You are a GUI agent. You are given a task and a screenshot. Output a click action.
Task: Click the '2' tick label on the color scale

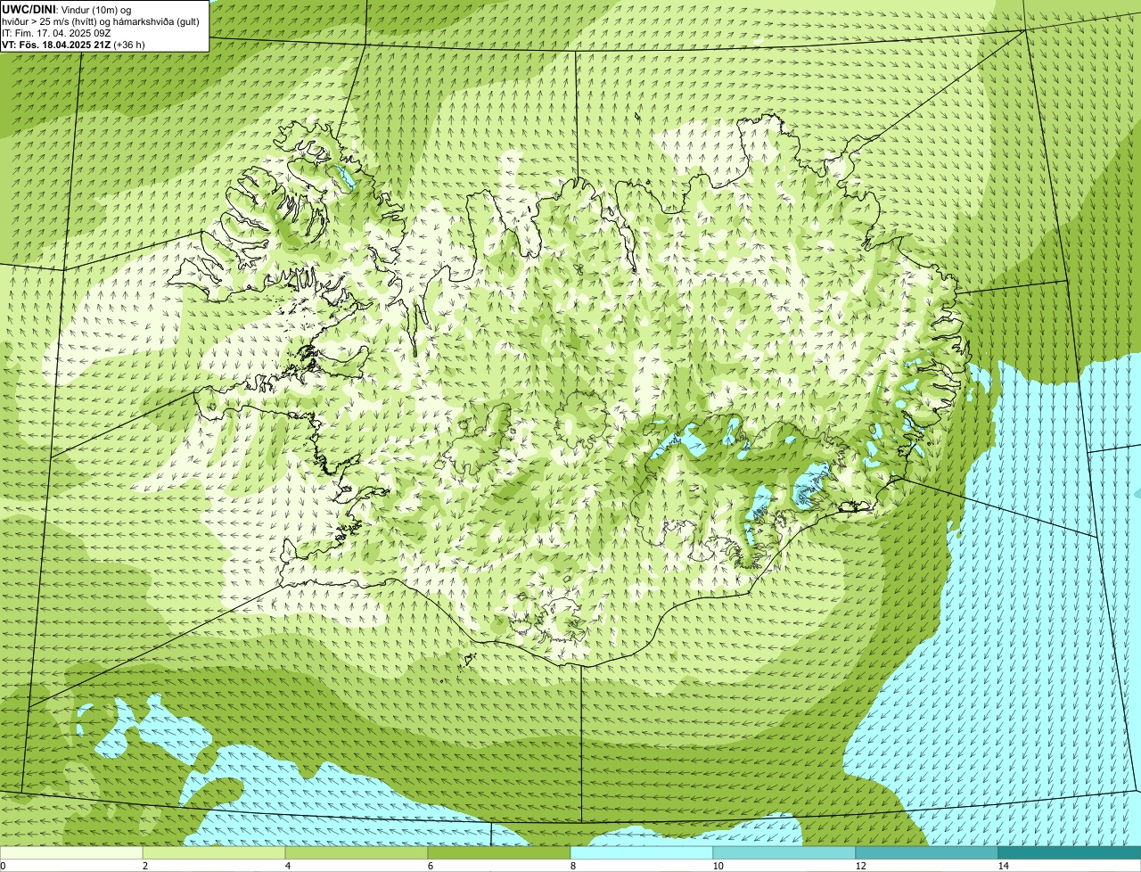point(145,866)
